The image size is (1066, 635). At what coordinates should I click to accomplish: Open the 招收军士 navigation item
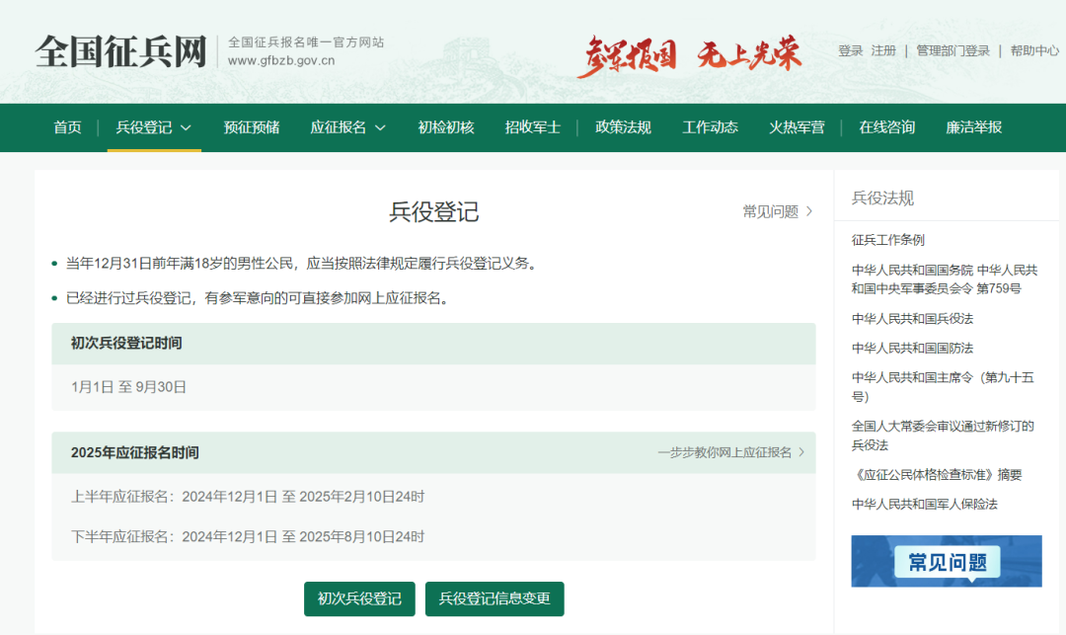pos(532,127)
